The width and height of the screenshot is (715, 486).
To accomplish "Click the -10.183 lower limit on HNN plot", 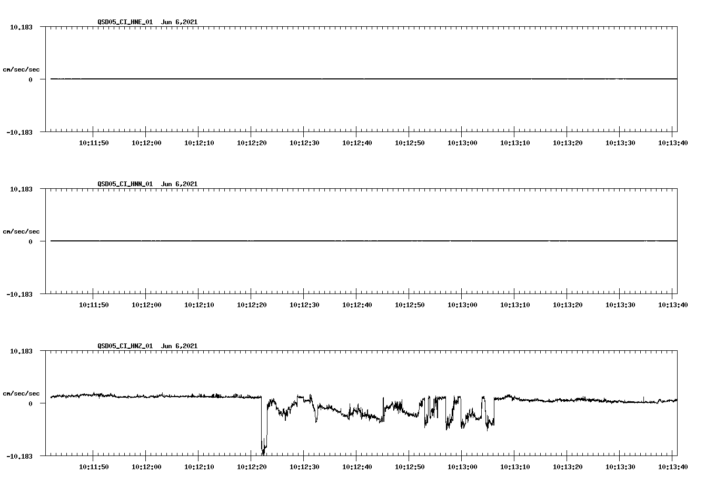I will 19,295.
